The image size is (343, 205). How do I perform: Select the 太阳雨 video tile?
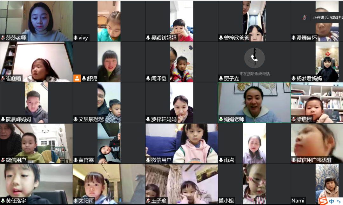pyautogui.click(x=109, y=184)
